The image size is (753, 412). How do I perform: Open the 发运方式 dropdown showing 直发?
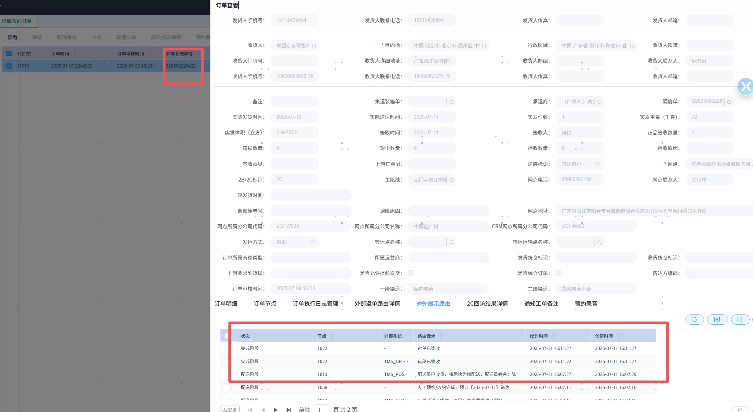(x=311, y=242)
